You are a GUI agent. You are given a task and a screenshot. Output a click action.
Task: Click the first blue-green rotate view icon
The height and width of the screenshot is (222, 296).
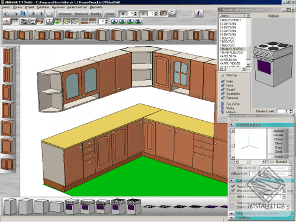tap(114, 21)
